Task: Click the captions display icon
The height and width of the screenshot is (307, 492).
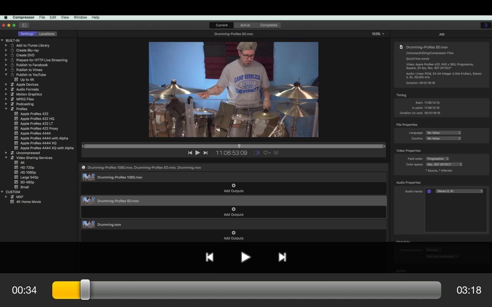Action: coord(276,153)
